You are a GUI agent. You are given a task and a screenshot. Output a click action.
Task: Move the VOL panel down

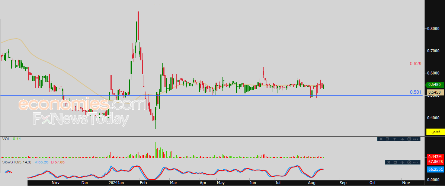point(402,139)
